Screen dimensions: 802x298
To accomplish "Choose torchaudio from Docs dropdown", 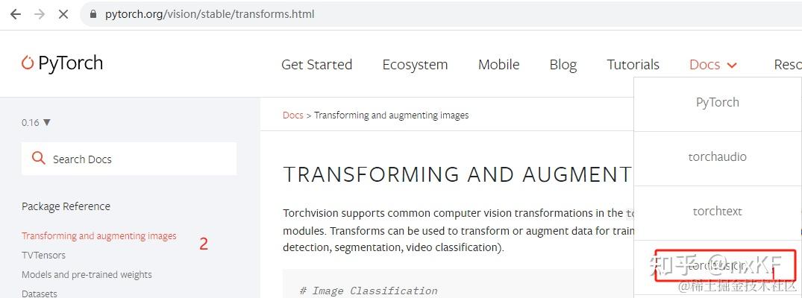I will coord(717,156).
